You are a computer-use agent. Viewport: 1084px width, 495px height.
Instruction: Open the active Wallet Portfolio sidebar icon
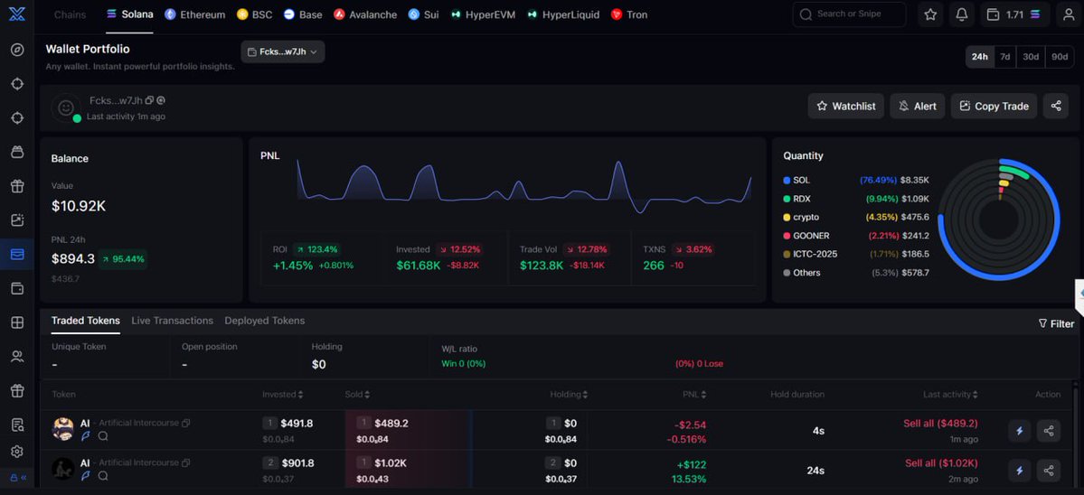(17, 255)
